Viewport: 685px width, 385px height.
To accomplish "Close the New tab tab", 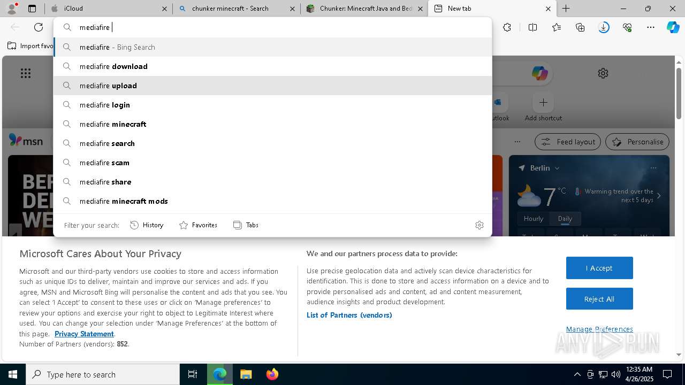I will tap(548, 9).
